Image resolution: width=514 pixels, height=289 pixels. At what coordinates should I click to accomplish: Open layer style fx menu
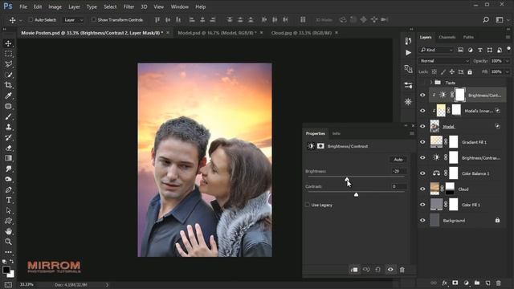click(x=444, y=283)
